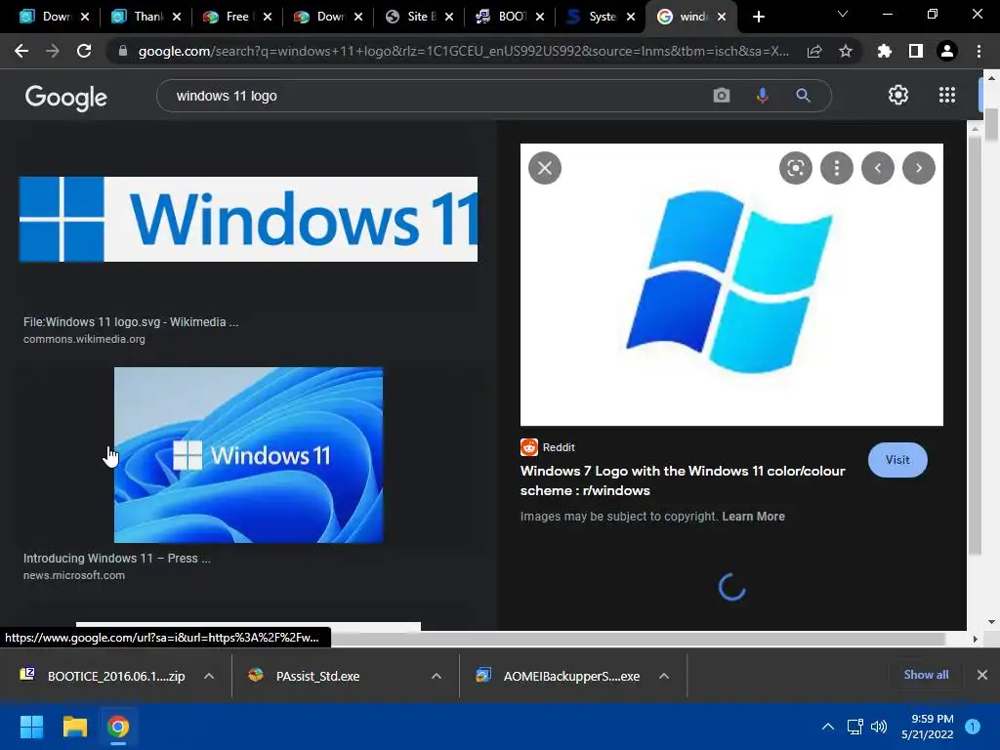
Task: Expand AOMEIBackupper download options
Action: 664,676
